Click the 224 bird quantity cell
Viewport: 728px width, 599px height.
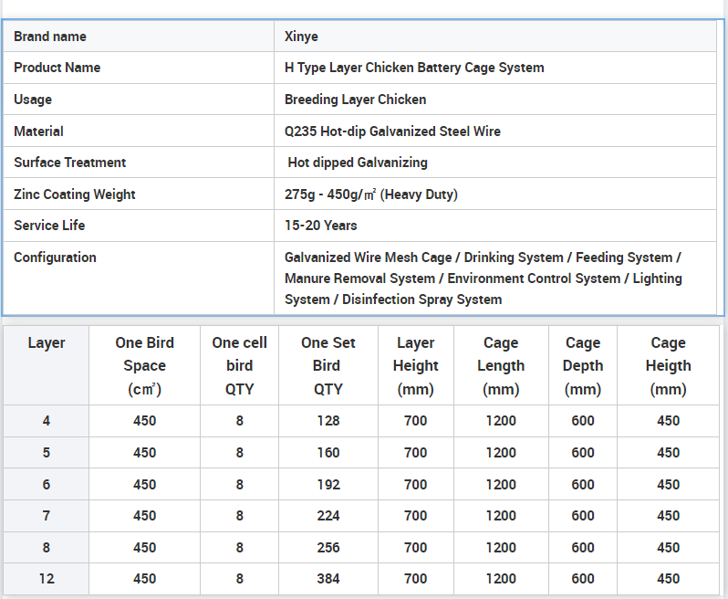pyautogui.click(x=328, y=516)
